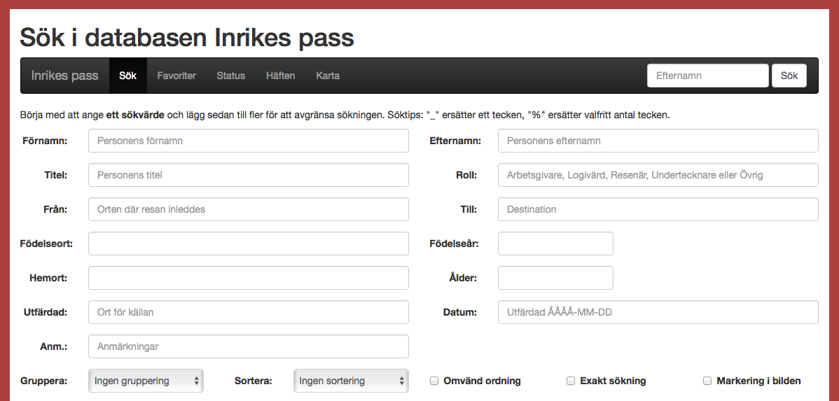Toggle the Markering i bilden checkbox
The image size is (839, 401).
tap(707, 381)
